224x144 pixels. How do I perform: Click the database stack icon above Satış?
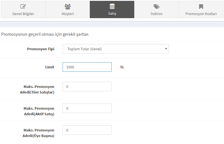click(x=112, y=6)
